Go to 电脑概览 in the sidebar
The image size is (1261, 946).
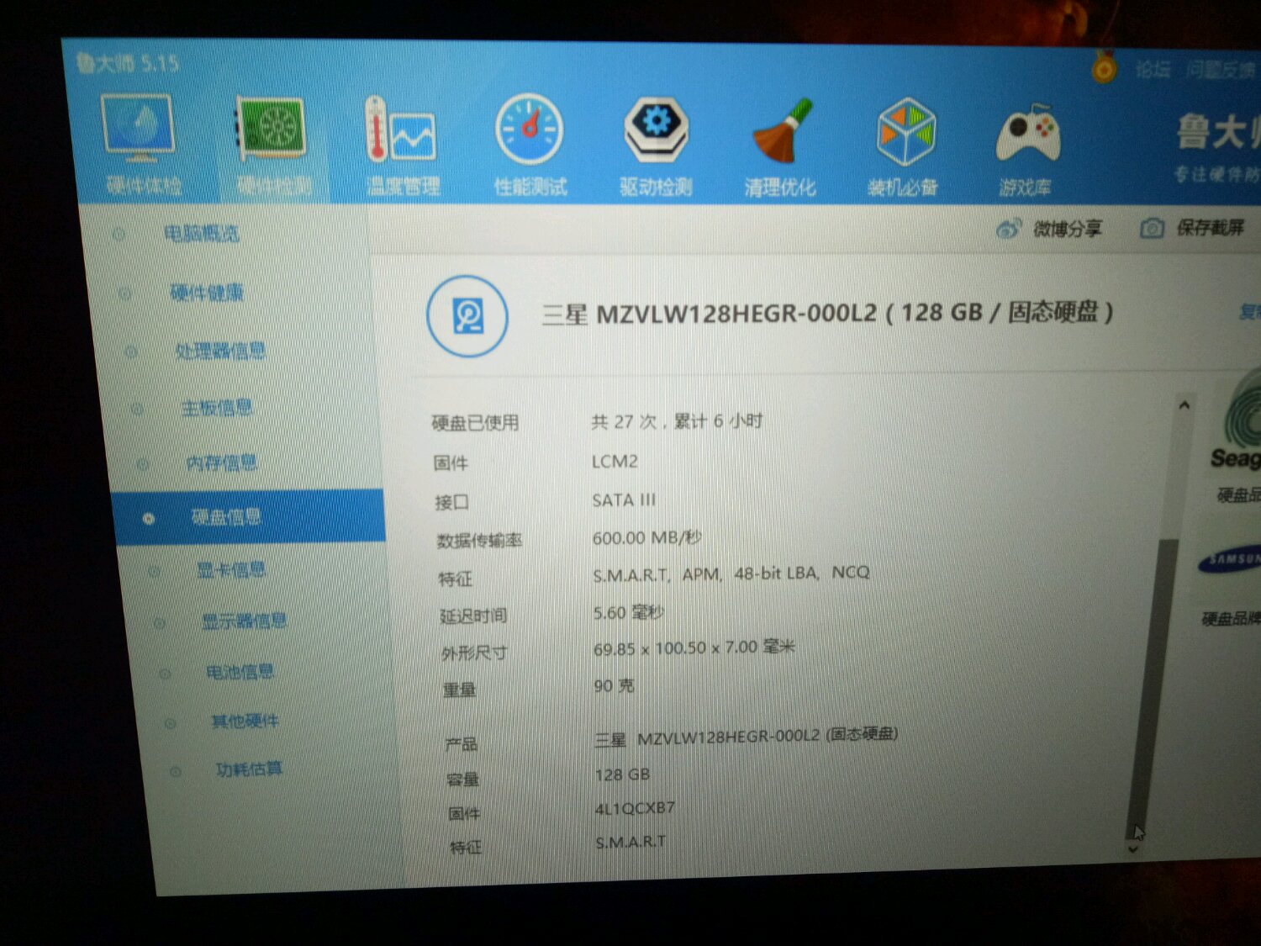click(x=201, y=234)
